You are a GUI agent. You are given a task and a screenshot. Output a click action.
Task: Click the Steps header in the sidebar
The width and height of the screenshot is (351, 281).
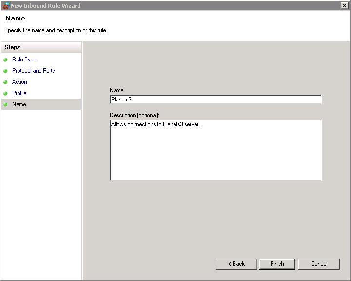pyautogui.click(x=14, y=47)
